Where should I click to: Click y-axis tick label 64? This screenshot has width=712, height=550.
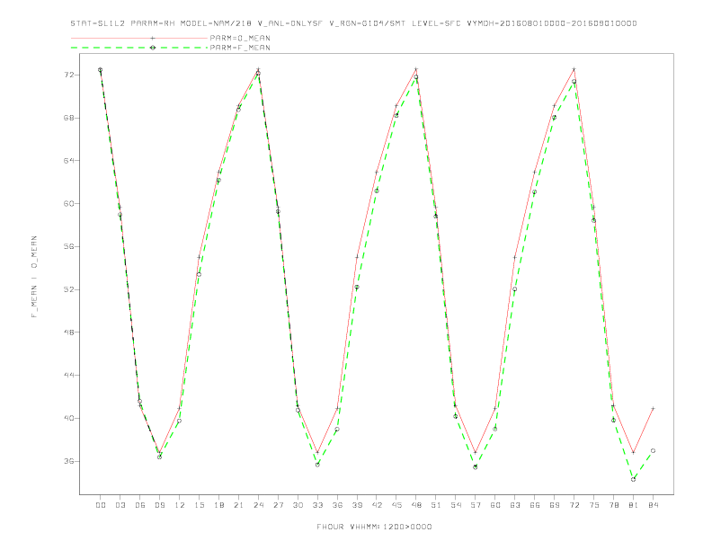click(x=68, y=161)
